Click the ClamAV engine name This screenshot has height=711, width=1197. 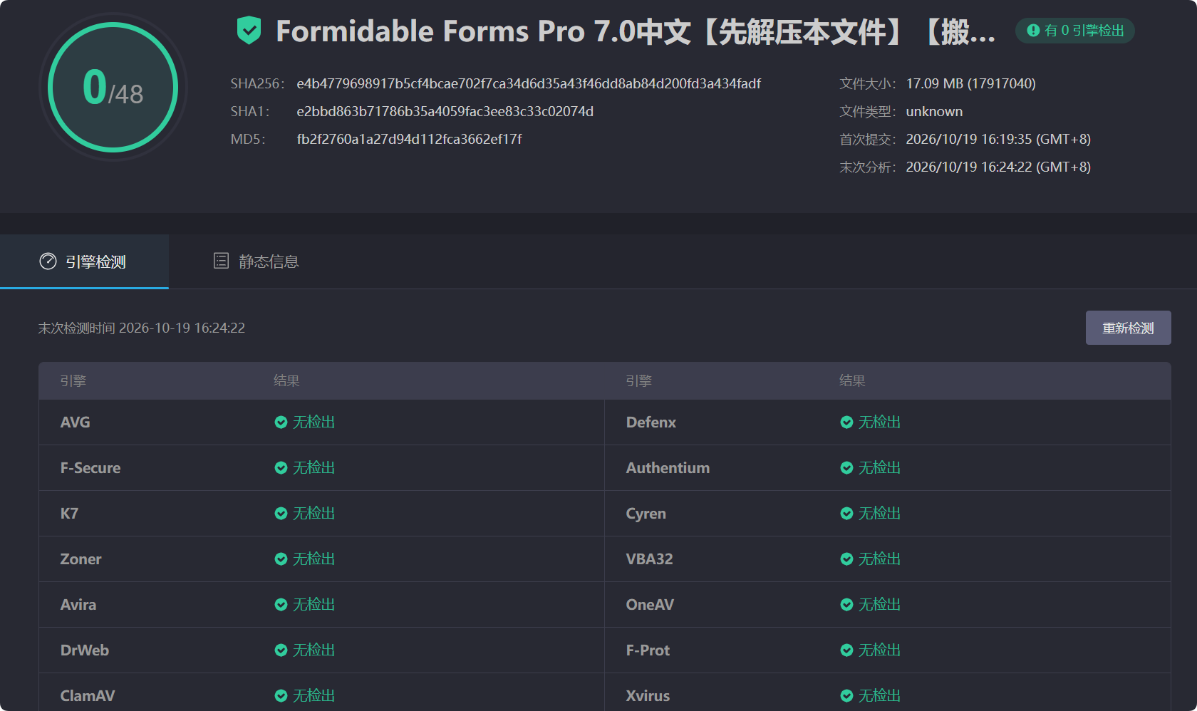88,695
